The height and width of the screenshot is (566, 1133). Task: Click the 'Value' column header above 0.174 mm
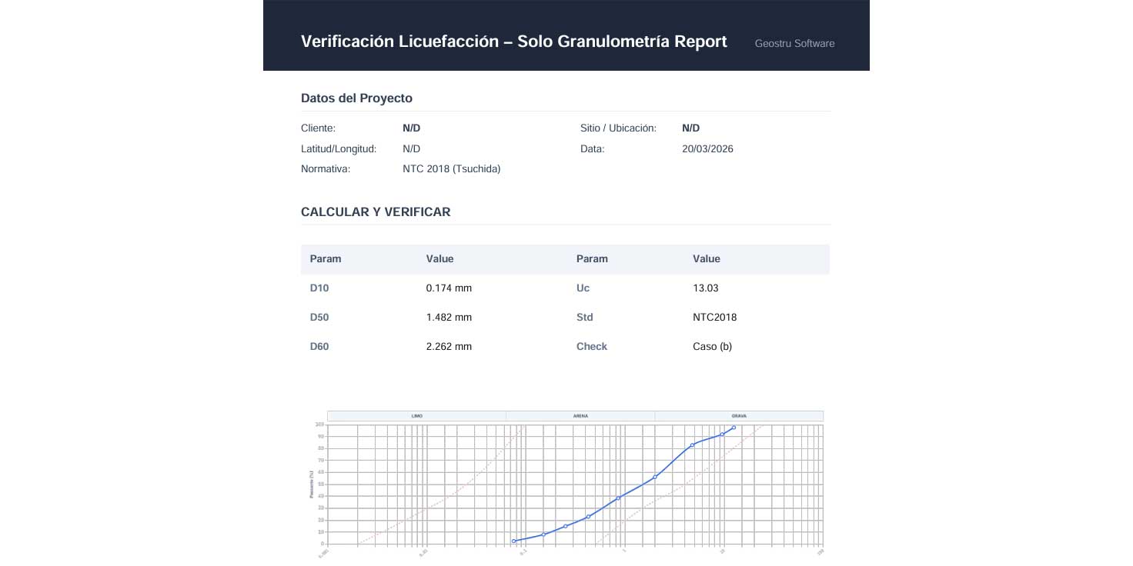(440, 259)
